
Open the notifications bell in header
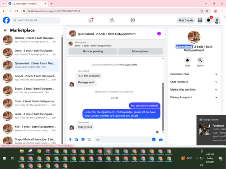point(208,20)
